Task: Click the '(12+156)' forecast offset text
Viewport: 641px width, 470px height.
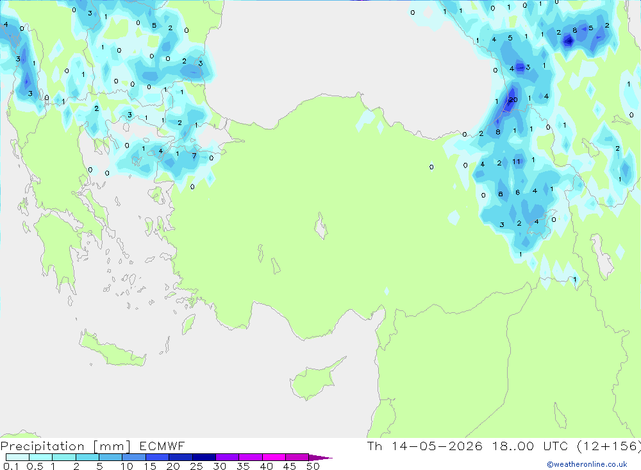Action: [x=609, y=446]
